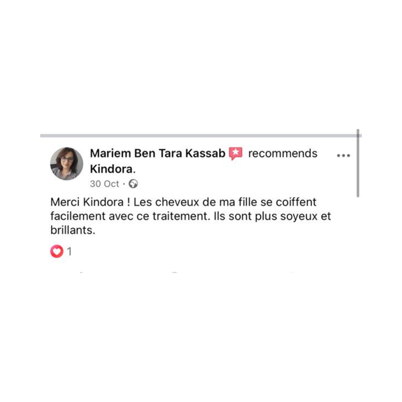
Task: Click the 30 Oct timestamp
Action: pyautogui.click(x=104, y=184)
